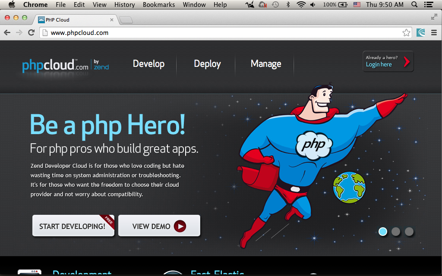Open the Chrome application menu
The width and height of the screenshot is (442, 276).
[35, 4]
